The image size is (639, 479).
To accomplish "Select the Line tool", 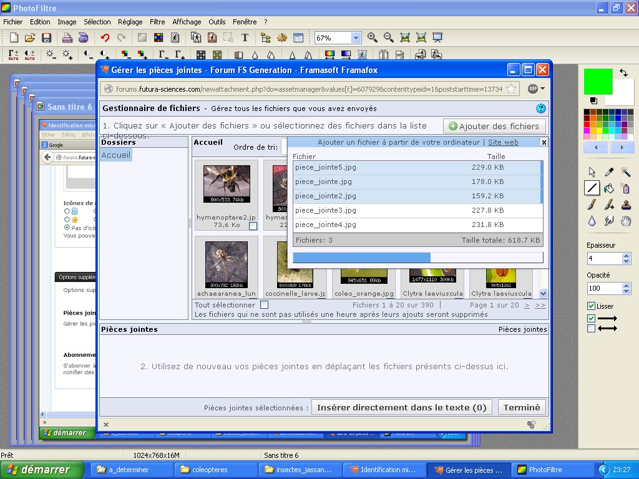I will 592,188.
